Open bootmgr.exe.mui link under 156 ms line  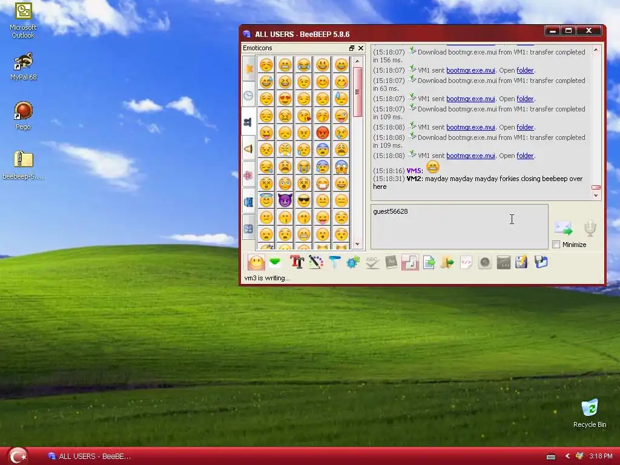point(470,70)
